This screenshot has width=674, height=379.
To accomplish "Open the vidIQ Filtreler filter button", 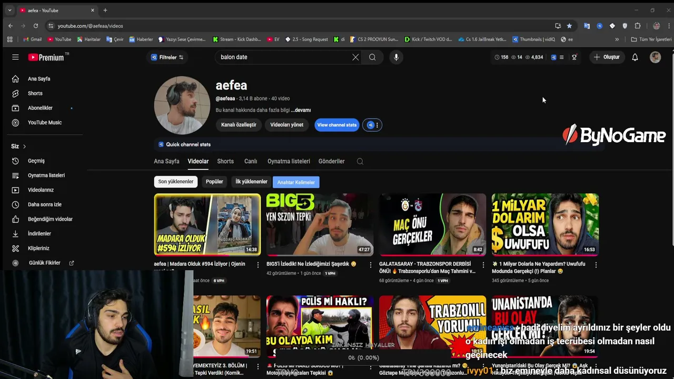I will (x=167, y=57).
